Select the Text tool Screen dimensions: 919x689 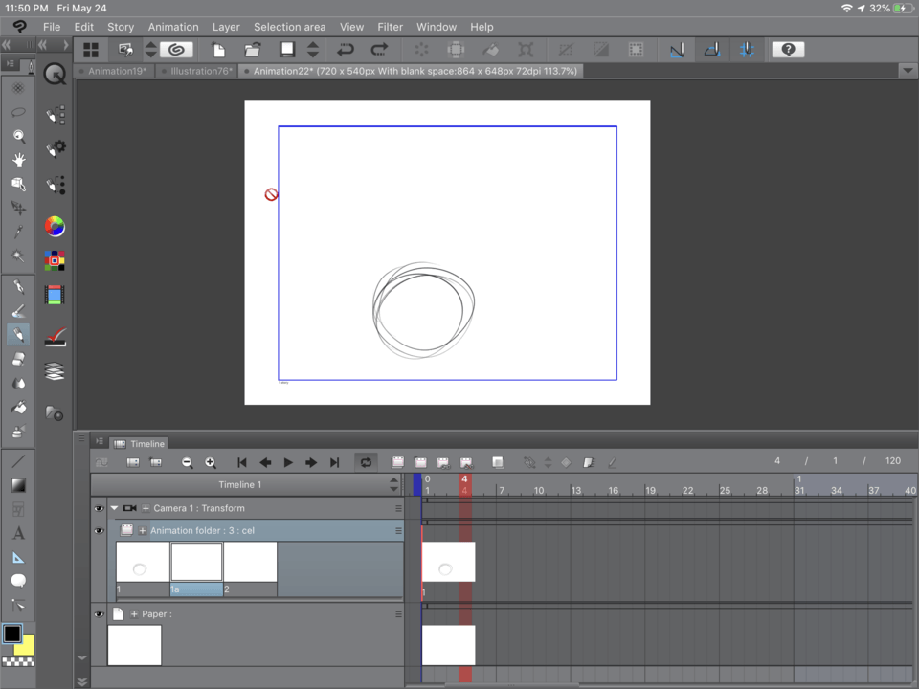coord(18,533)
